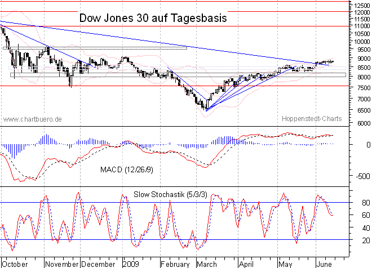Click the 8000 price axis value
Screen dimensions: 372x268
click(363, 77)
